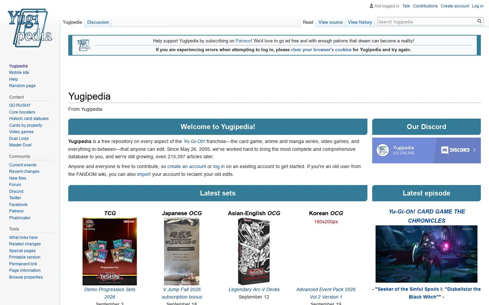The width and height of the screenshot is (489, 305).
Task: Click the Discord widget chevron arrow
Action: tap(474, 150)
